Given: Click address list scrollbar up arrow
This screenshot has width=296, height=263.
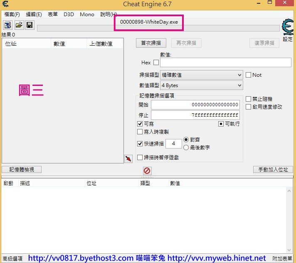Looking at the screenshot, I should click(x=289, y=191).
